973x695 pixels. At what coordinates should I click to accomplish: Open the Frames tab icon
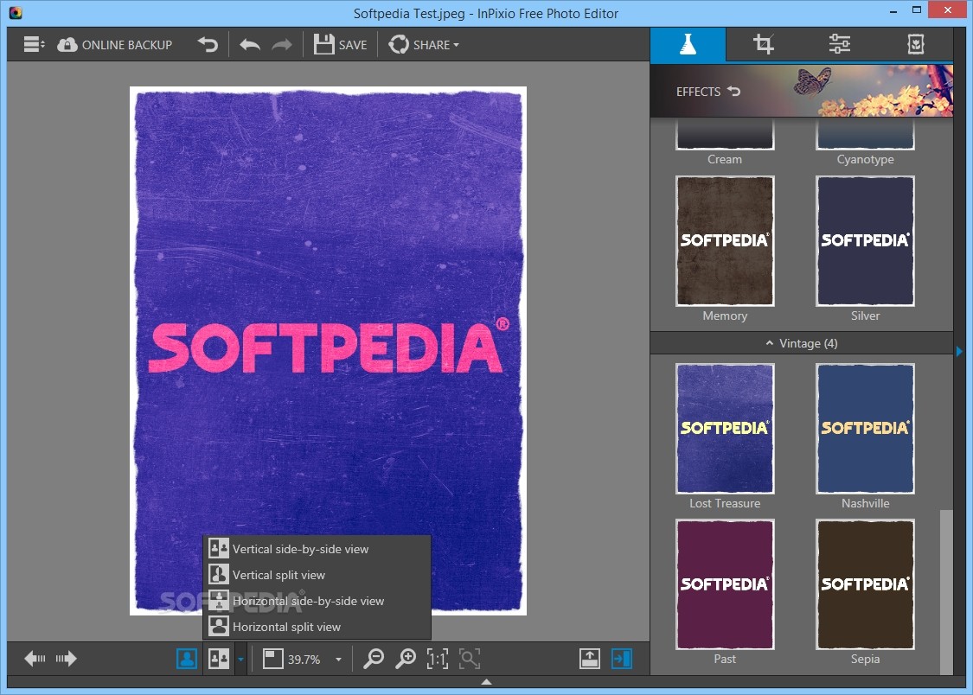(x=916, y=45)
